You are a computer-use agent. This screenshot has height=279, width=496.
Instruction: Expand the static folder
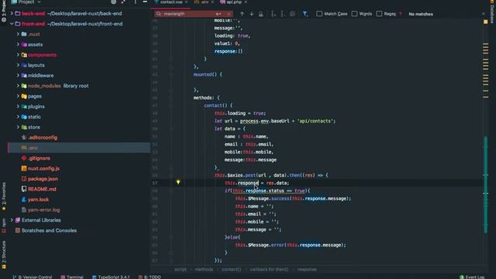click(18, 117)
